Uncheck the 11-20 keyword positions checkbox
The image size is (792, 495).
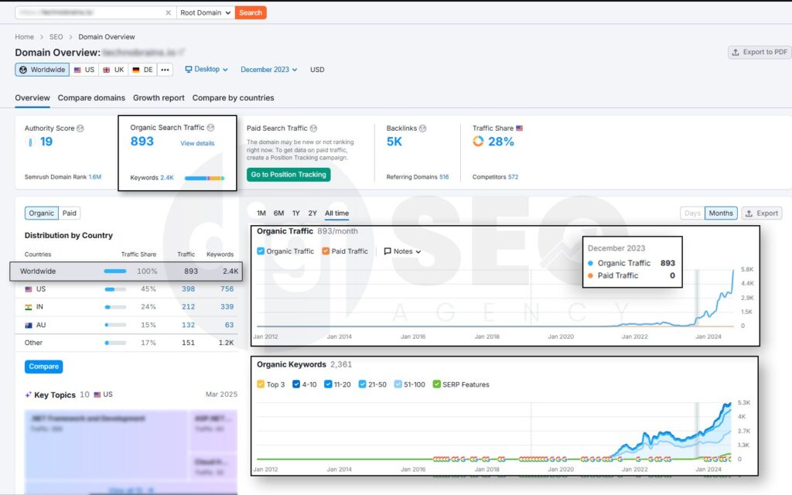(x=328, y=384)
